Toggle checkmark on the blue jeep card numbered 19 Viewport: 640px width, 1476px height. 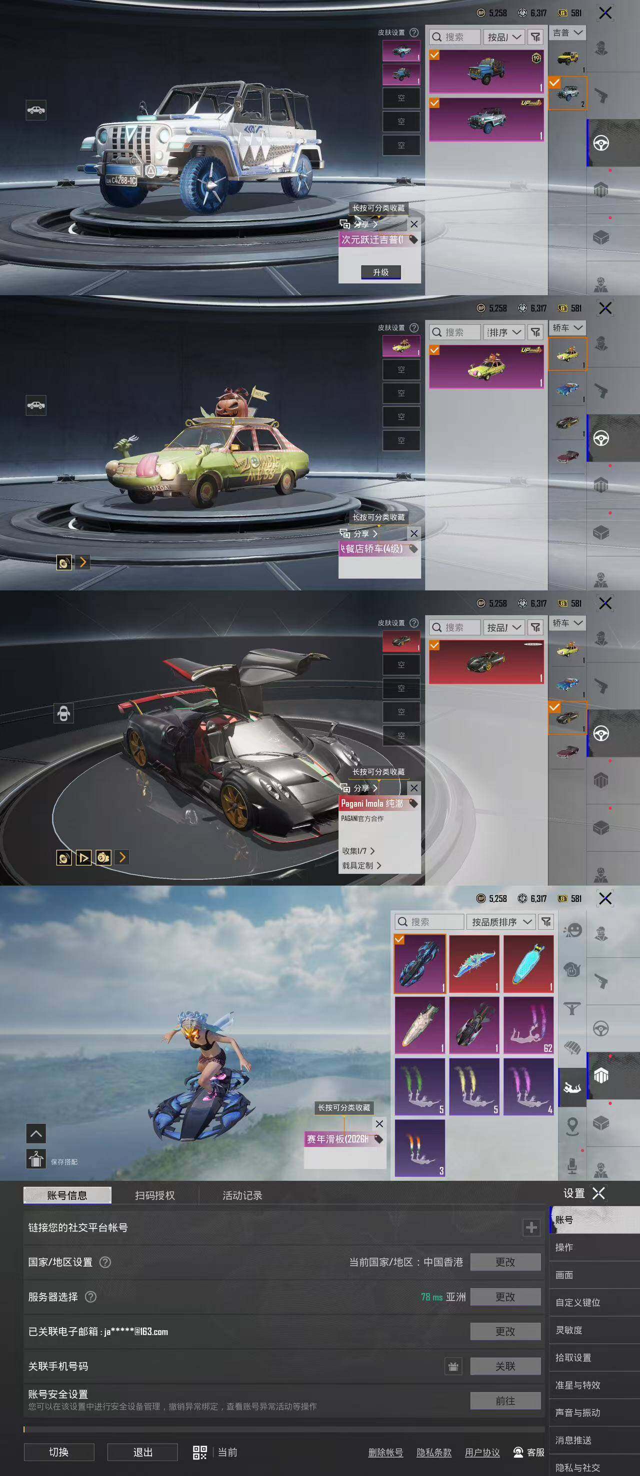pyautogui.click(x=435, y=55)
